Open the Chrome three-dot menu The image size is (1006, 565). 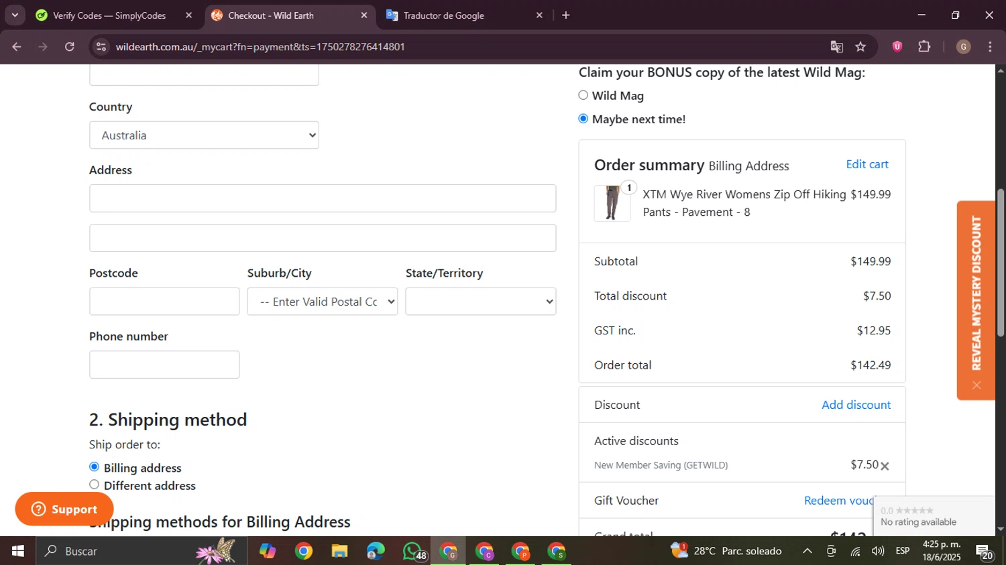[990, 47]
